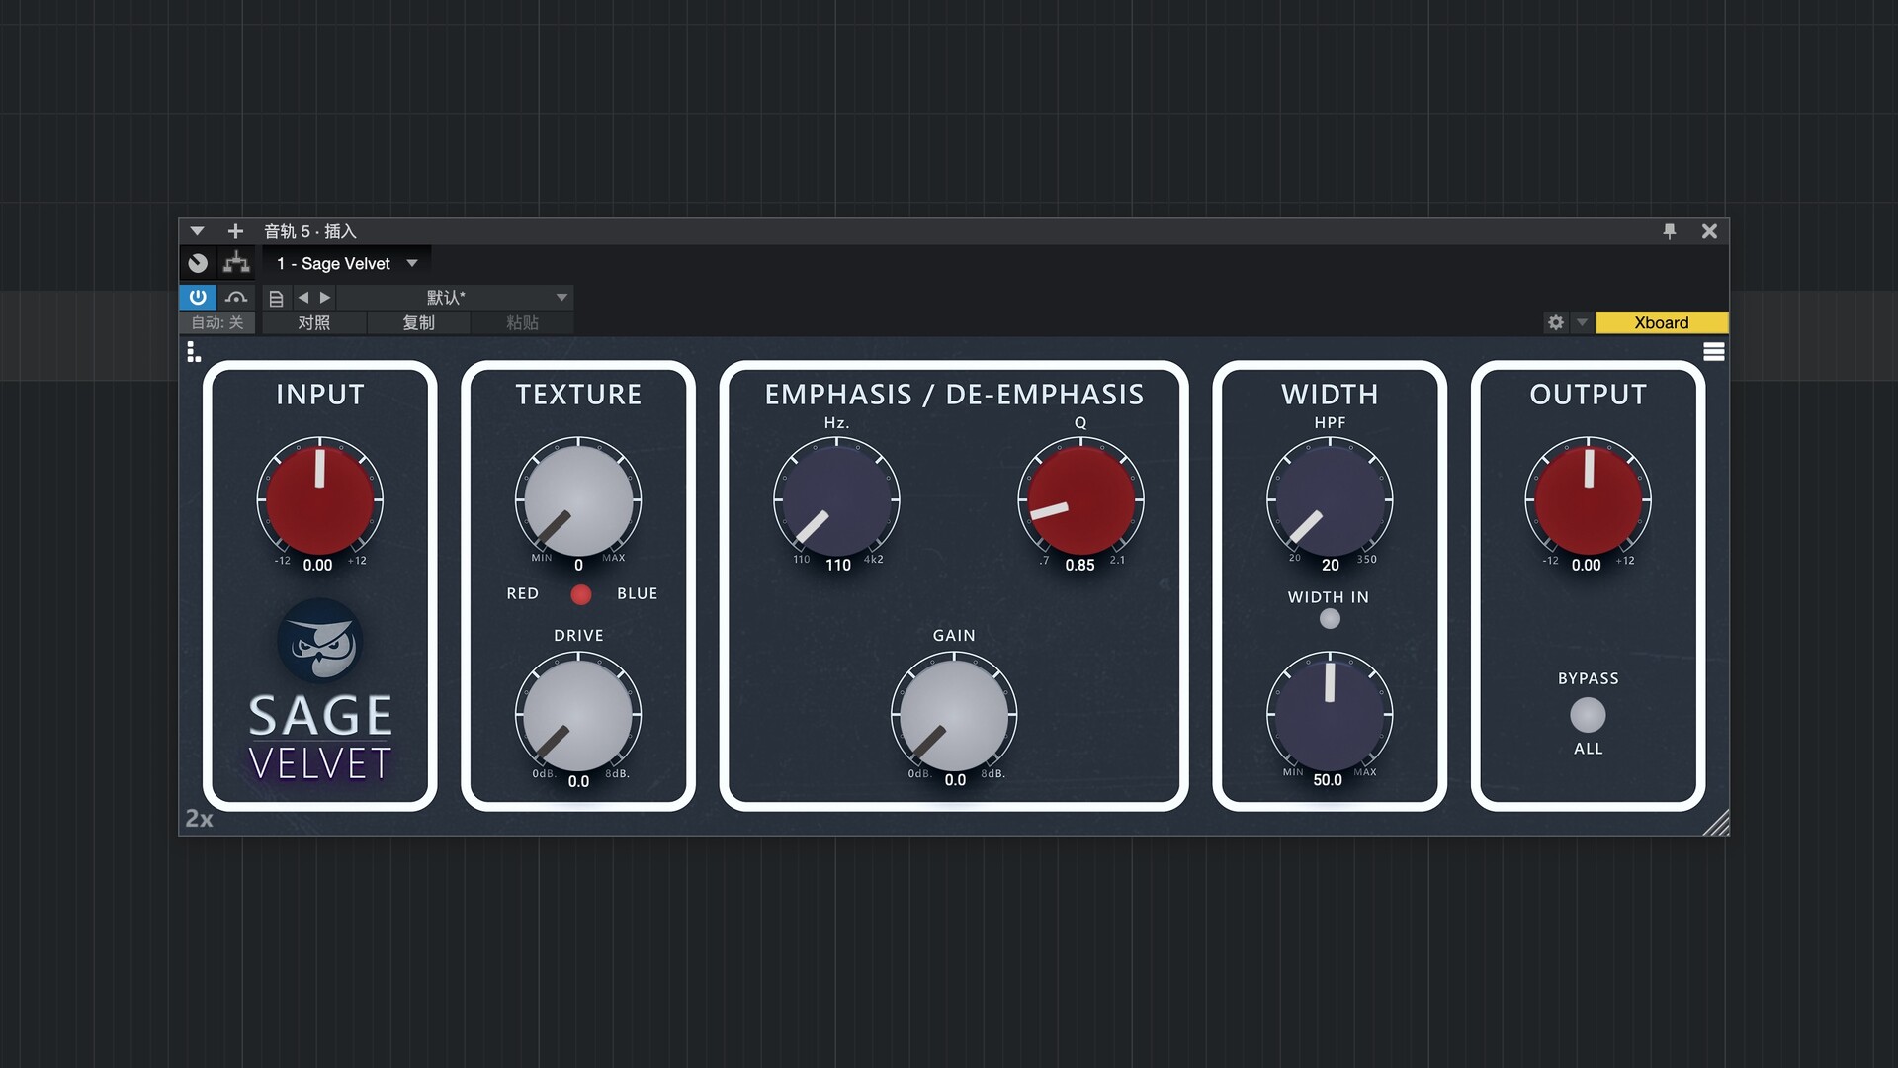Click the next preset arrow
Image resolution: width=1898 pixels, height=1068 pixels.
[x=324, y=297]
